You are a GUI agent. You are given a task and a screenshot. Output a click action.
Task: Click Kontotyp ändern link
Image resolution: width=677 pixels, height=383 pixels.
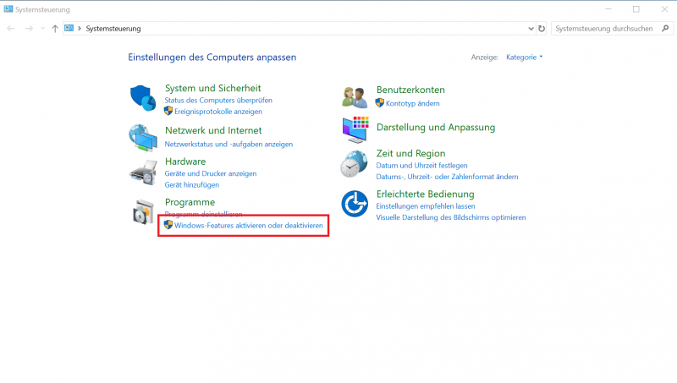[412, 103]
